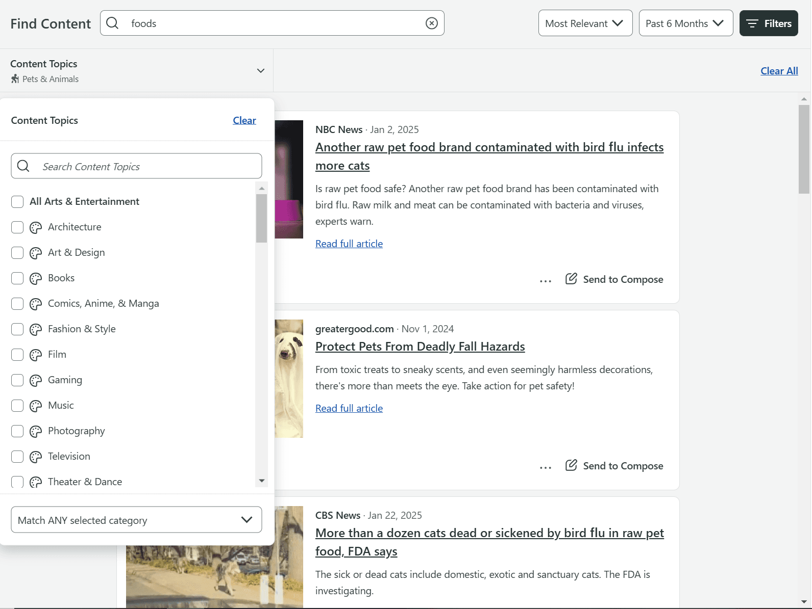Select the Fashion & Style topic

[17, 329]
